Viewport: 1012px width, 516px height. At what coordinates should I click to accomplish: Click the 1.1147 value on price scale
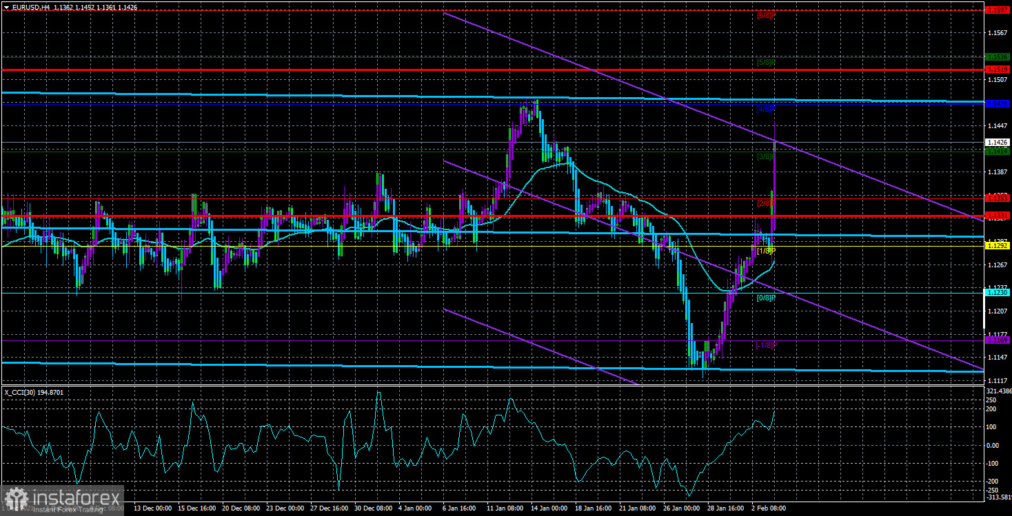click(998, 357)
